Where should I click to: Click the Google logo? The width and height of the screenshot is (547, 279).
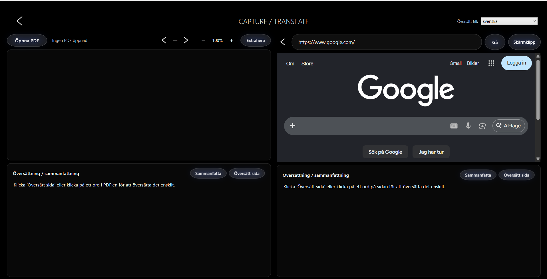(406, 90)
